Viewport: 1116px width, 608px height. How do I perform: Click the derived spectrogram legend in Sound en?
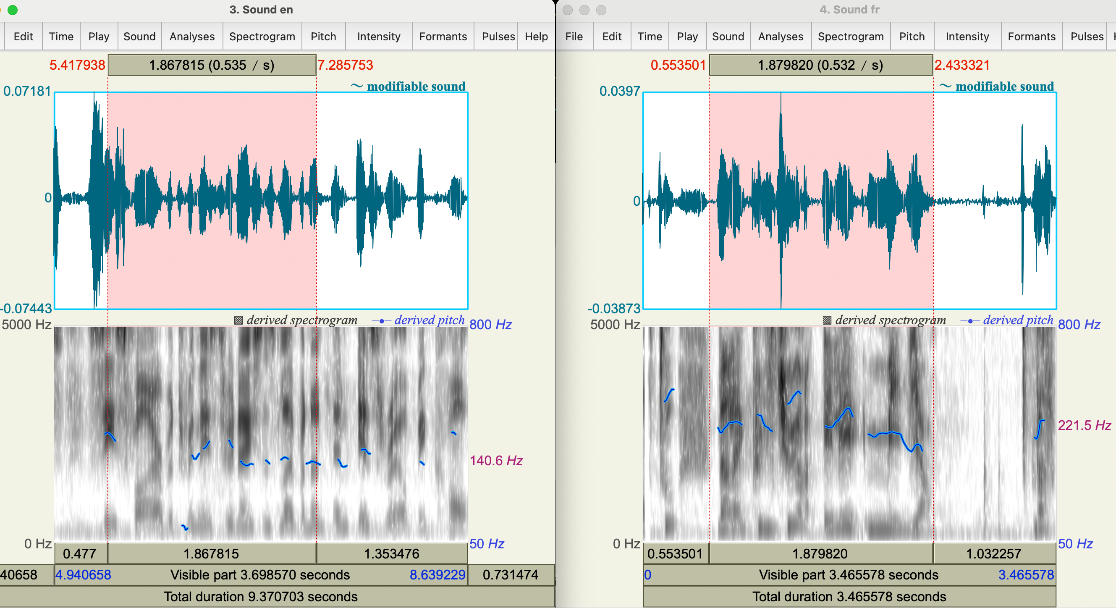[x=296, y=320]
